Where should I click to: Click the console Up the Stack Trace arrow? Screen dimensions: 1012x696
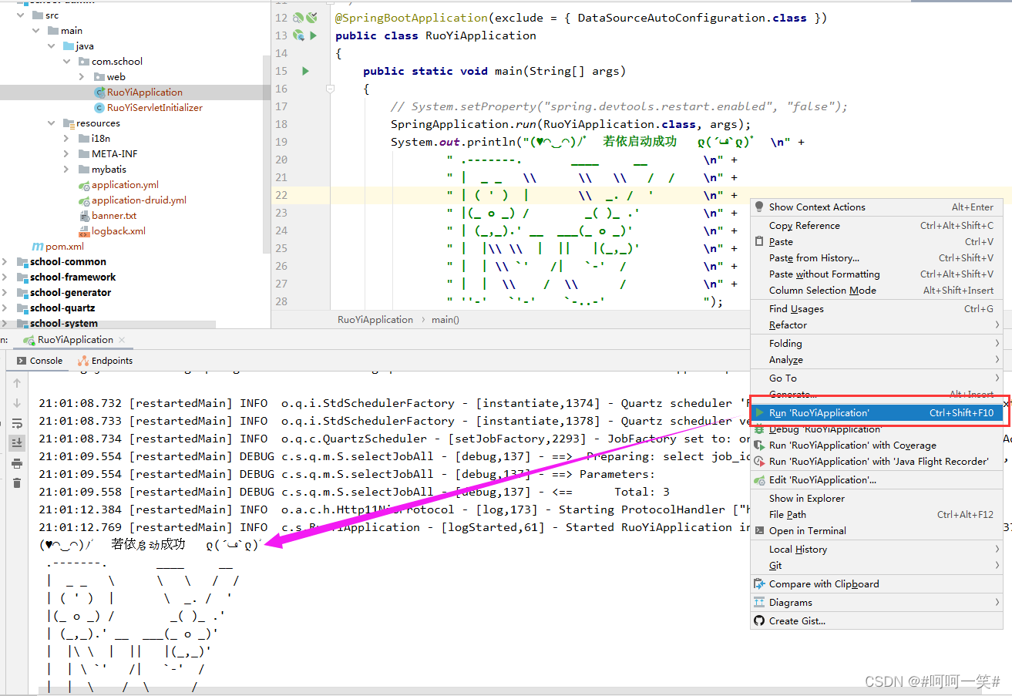pos(17,383)
